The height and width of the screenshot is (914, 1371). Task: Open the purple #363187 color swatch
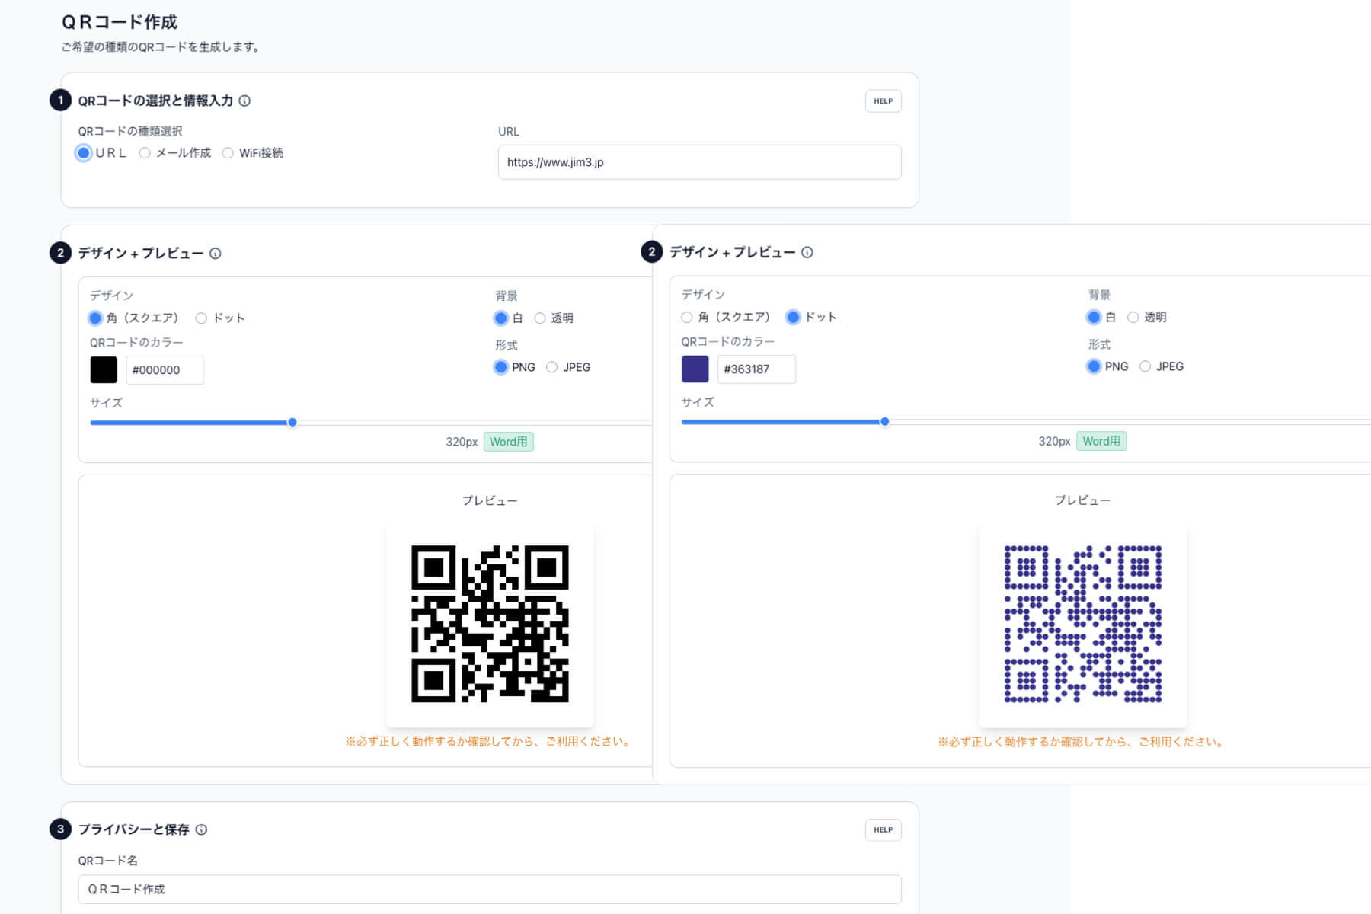695,369
